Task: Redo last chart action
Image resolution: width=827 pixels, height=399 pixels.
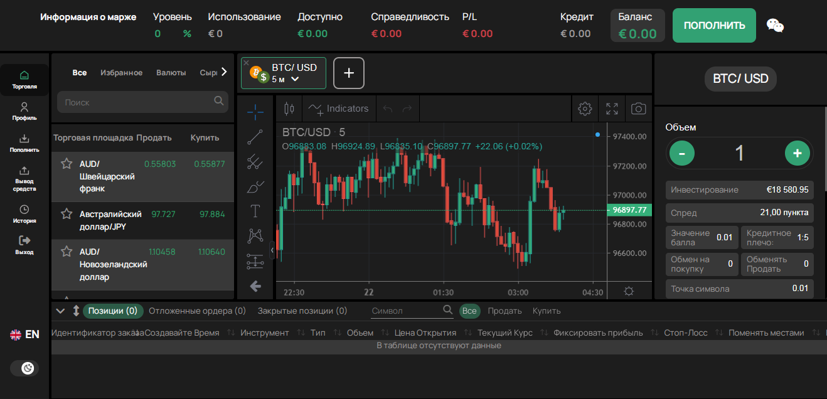Action: click(x=407, y=109)
